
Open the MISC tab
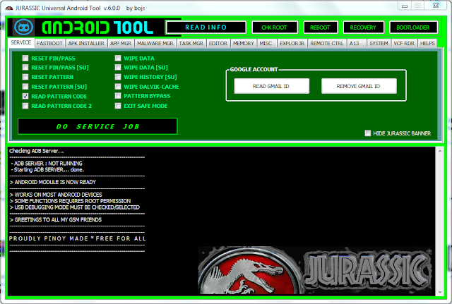(266, 43)
